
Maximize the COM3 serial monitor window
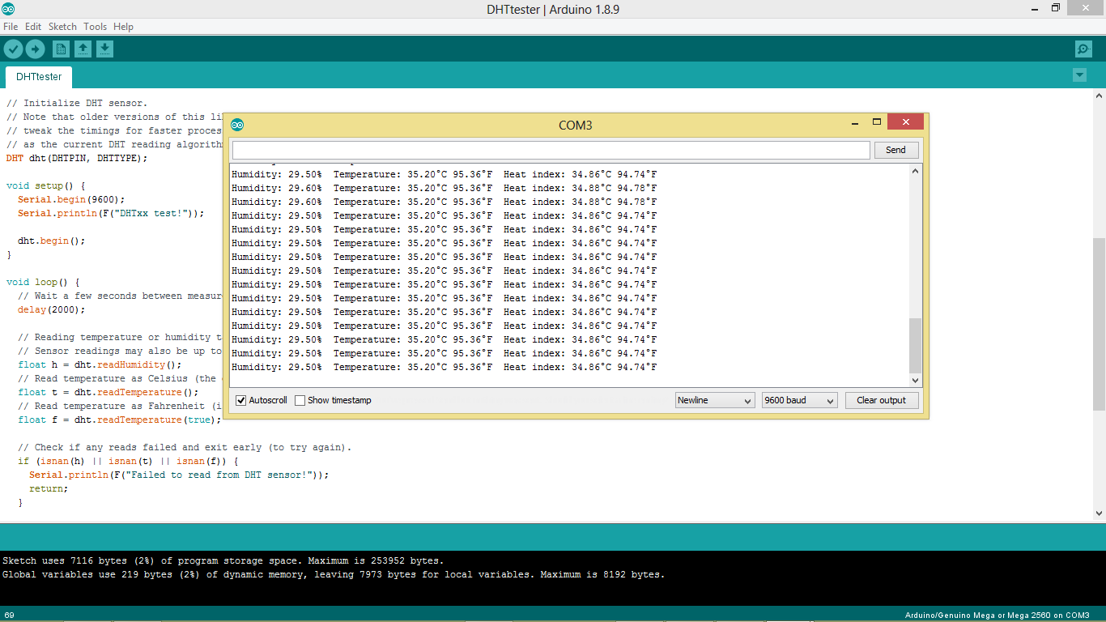point(876,122)
